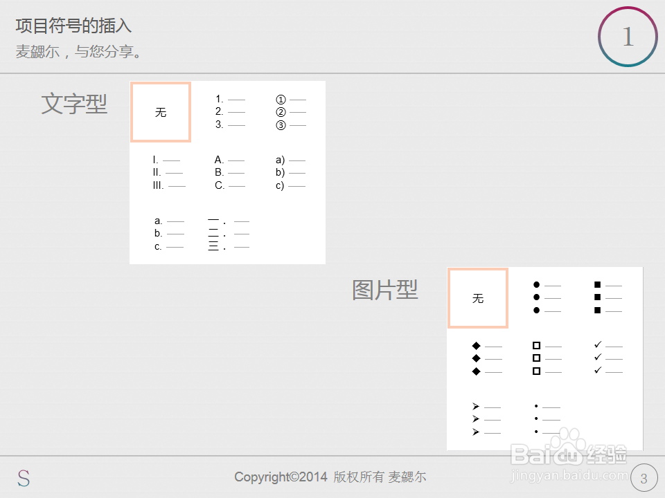The image size is (665, 498).
Task: Click the subtitle 麦勰尔，与您分享。
Action: [x=78, y=52]
